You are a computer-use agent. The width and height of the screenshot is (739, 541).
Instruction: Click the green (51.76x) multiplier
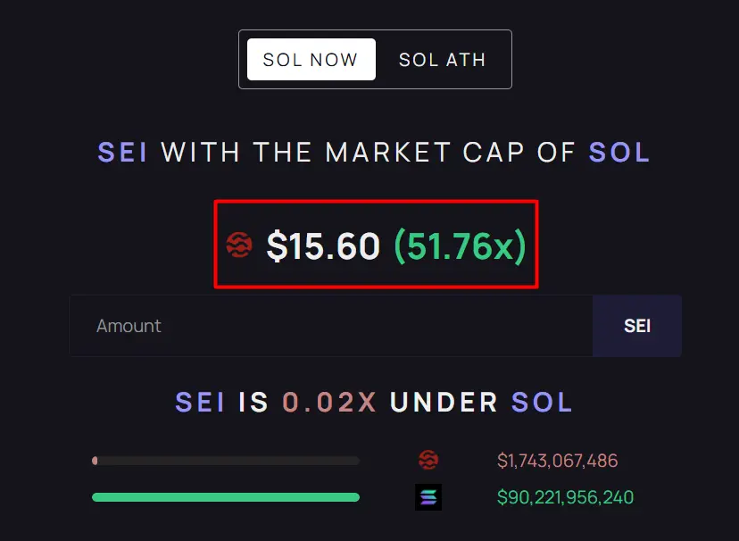pyautogui.click(x=460, y=246)
